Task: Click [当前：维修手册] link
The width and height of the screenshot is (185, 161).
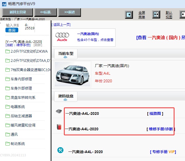Action: pos(18,45)
